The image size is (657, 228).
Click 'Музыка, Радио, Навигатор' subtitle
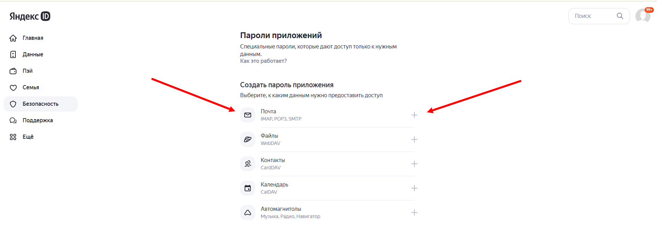click(x=291, y=216)
